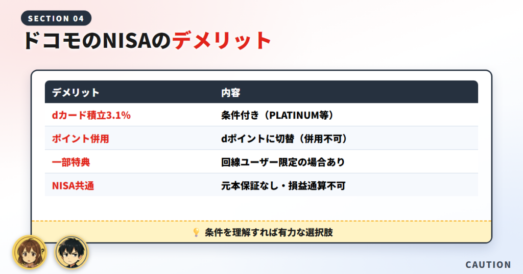Select the 内容 column header
The image size is (523, 274).
[x=230, y=93]
